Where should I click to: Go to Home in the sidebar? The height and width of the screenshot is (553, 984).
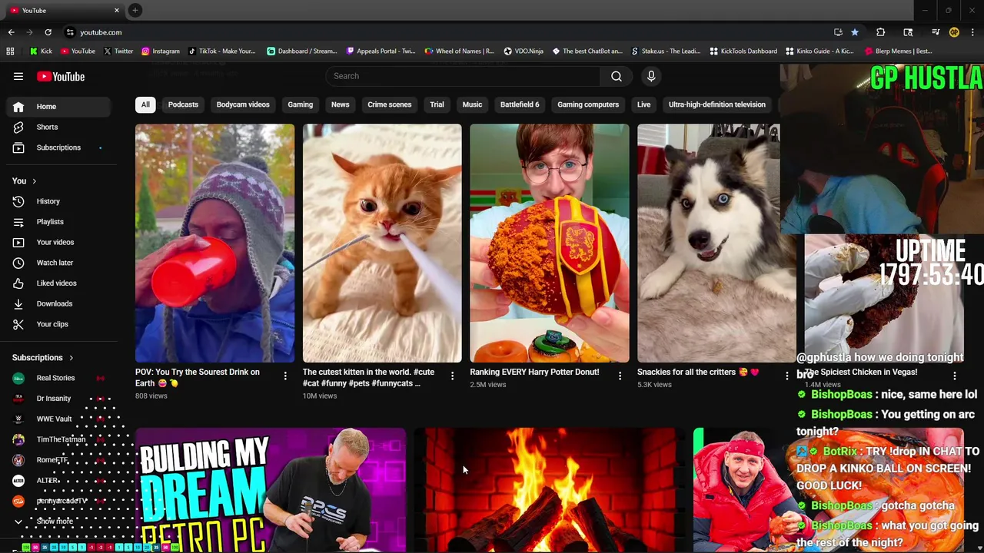58,107
